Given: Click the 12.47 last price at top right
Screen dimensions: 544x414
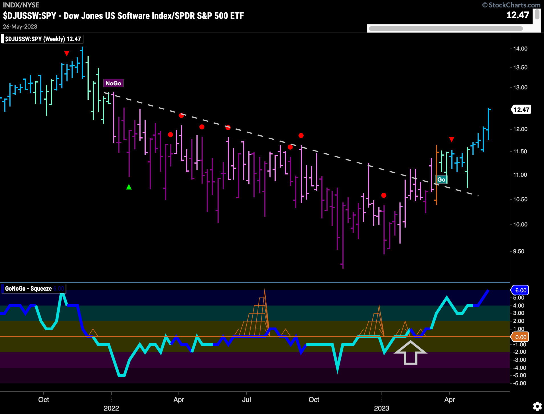Looking at the screenshot, I should (x=518, y=15).
